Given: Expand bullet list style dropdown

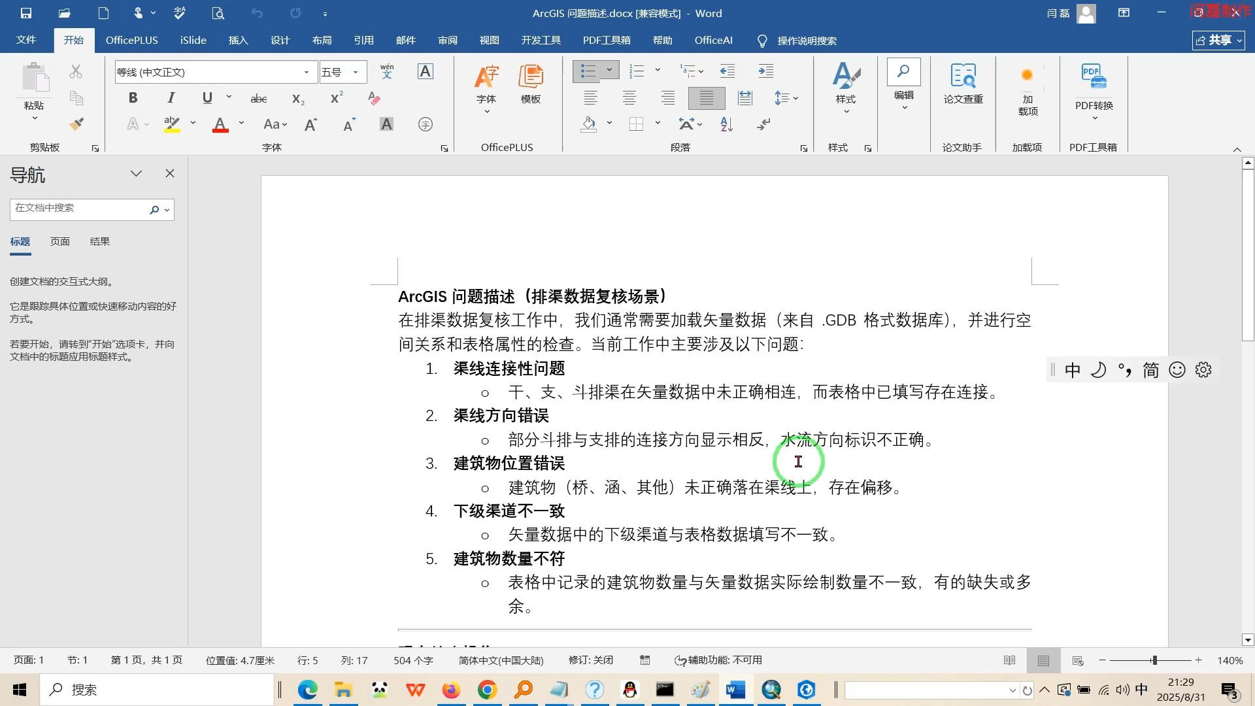Looking at the screenshot, I should (x=609, y=70).
